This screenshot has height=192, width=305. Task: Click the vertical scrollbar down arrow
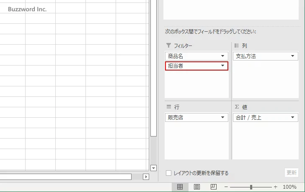coord(153,168)
